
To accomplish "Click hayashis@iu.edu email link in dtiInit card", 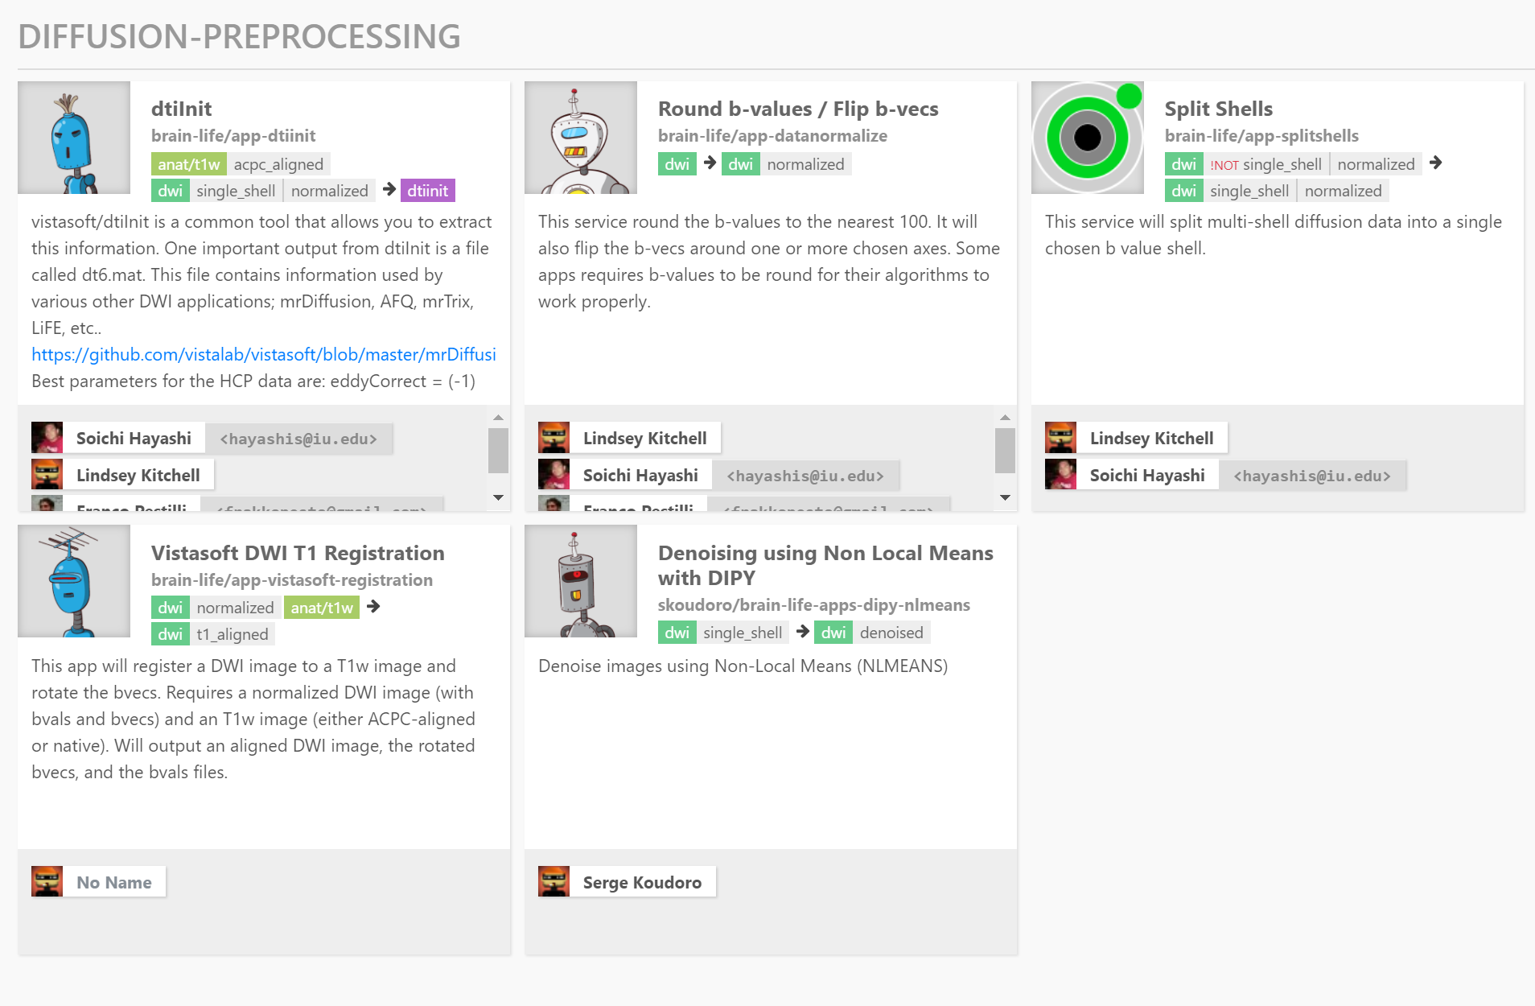I will pyautogui.click(x=299, y=439).
